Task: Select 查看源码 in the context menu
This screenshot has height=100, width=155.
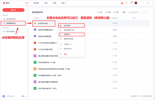Action: pyautogui.click(x=67, y=34)
